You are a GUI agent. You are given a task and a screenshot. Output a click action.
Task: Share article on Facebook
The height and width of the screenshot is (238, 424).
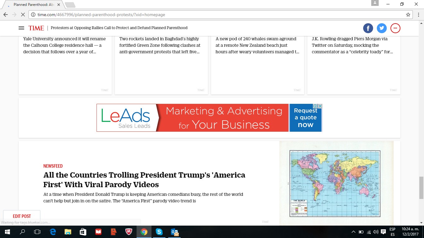pyautogui.click(x=368, y=28)
